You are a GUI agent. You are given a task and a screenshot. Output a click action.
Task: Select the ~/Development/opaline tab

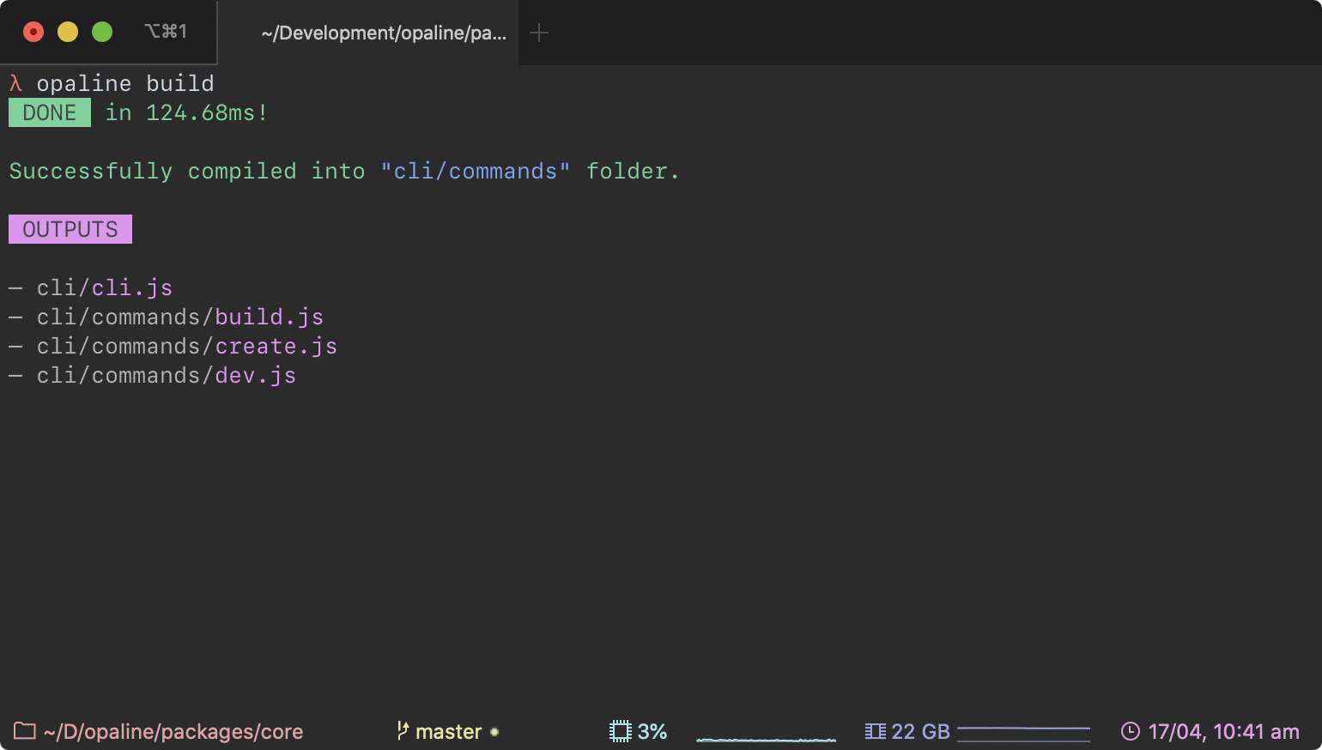tap(368, 33)
